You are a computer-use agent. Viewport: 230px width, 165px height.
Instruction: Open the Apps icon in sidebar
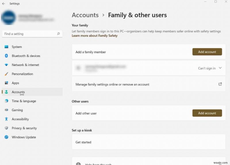6,83
